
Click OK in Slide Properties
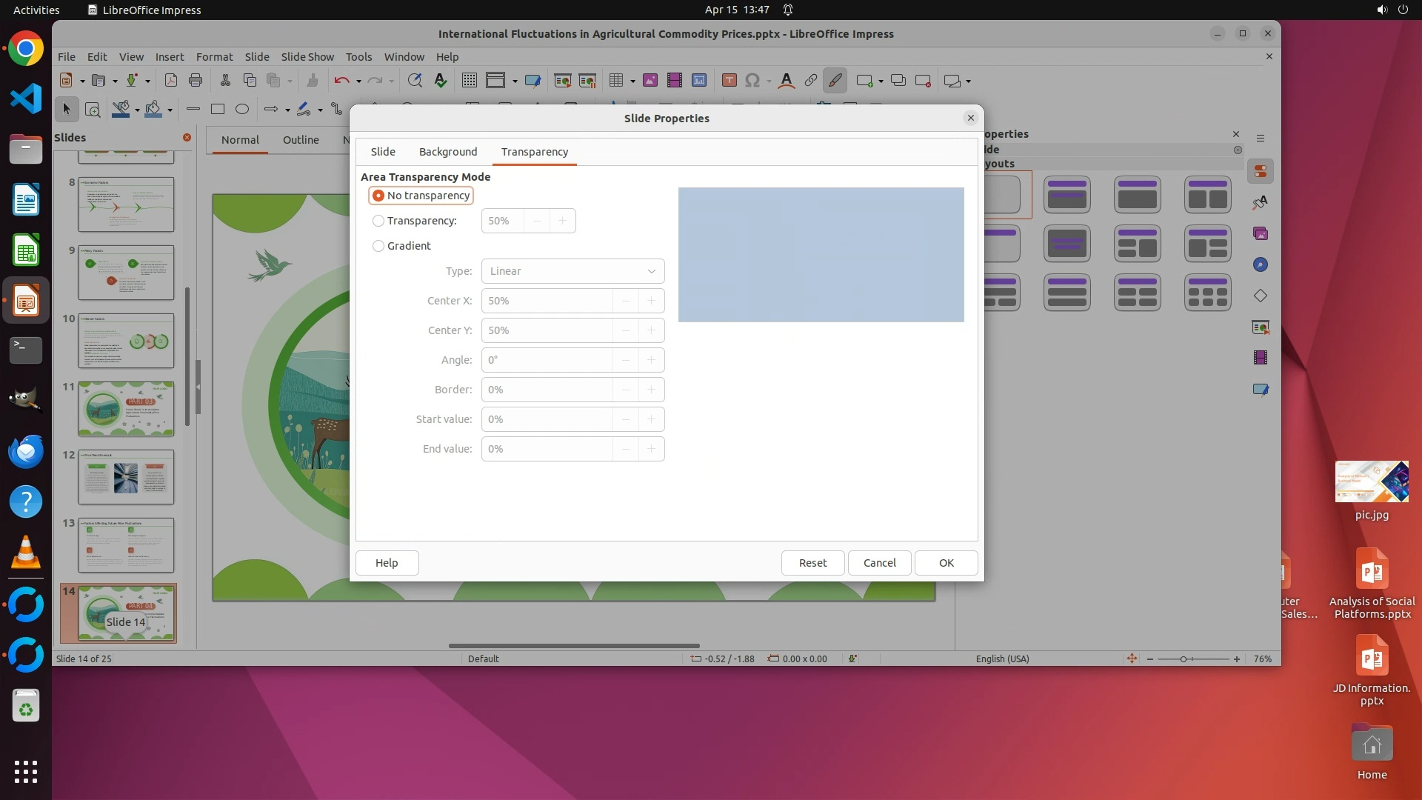946,563
